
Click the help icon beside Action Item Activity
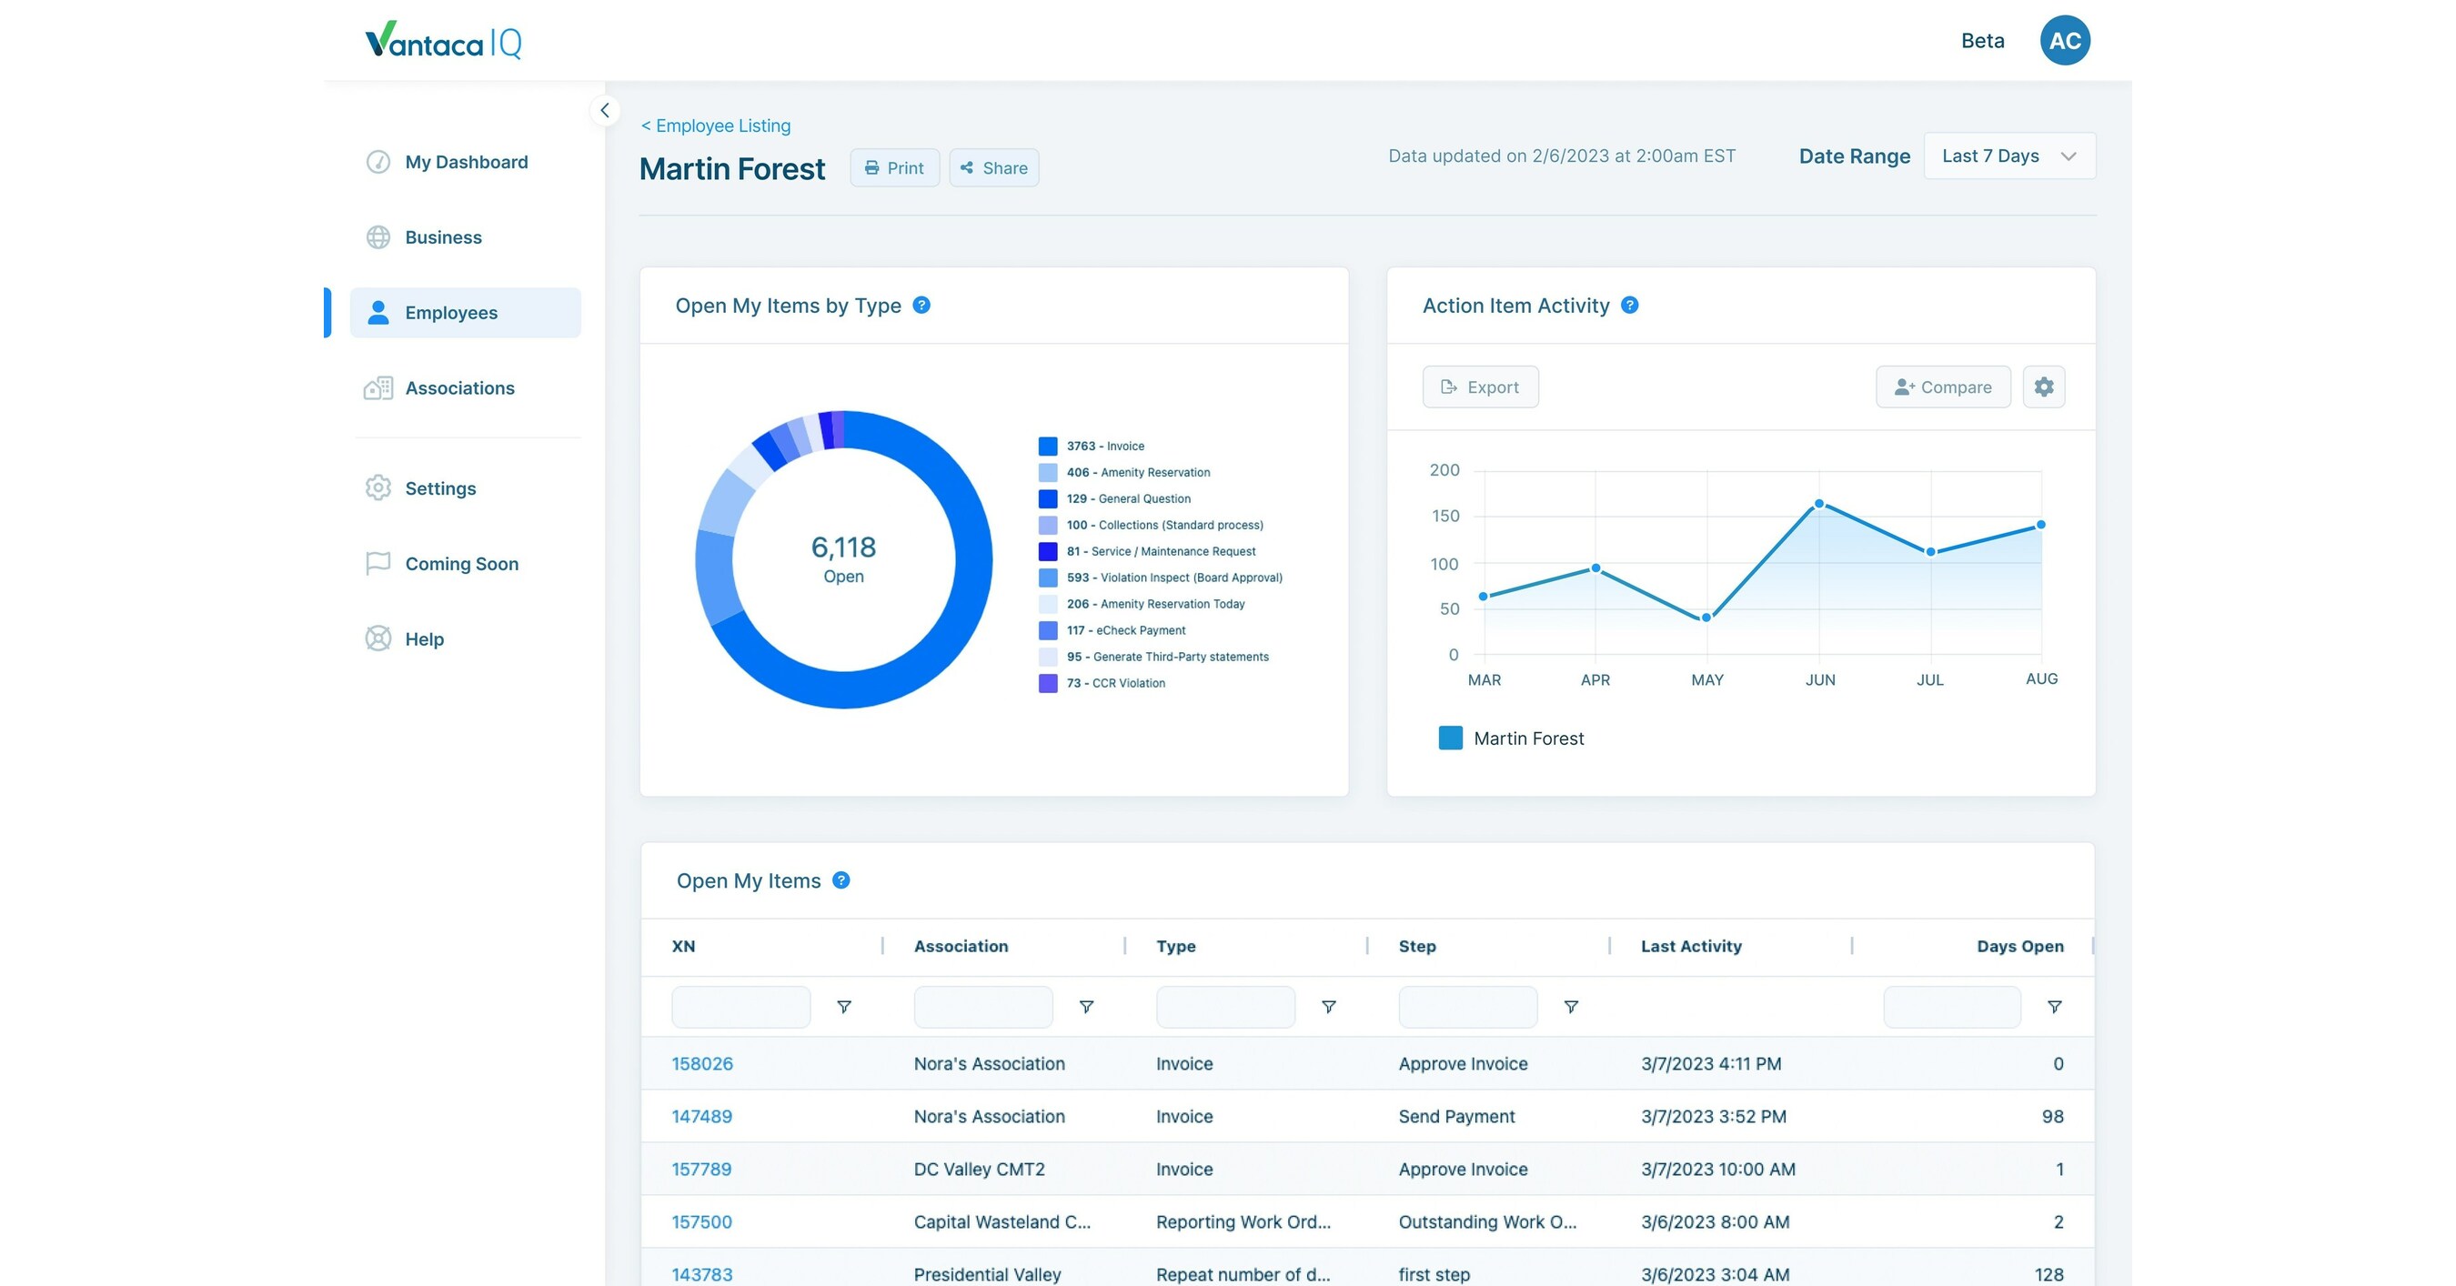pyautogui.click(x=1629, y=305)
